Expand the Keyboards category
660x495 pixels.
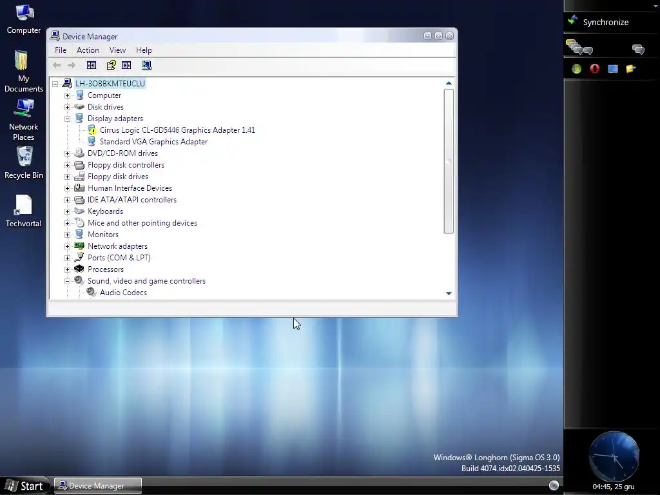click(67, 211)
